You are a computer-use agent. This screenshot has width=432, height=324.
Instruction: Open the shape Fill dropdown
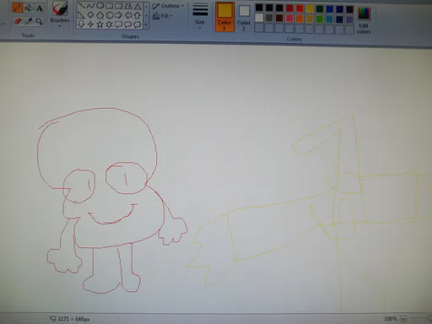(163, 16)
